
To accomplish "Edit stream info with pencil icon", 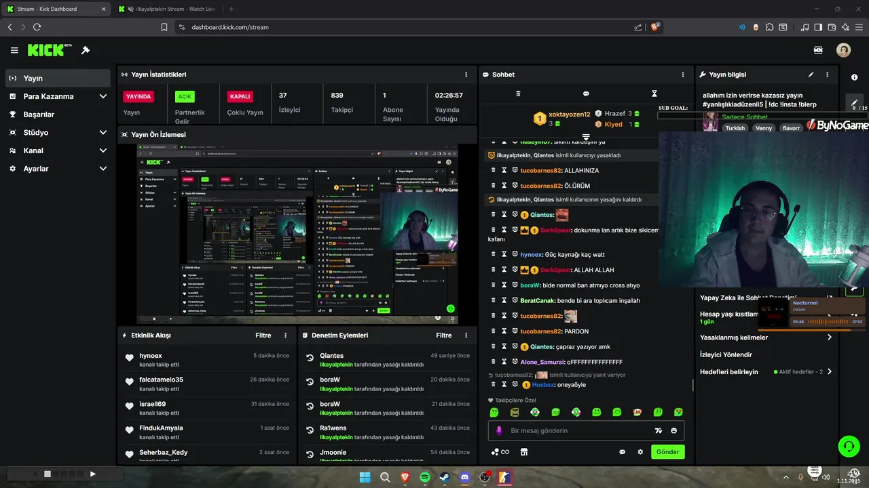I will click(x=811, y=75).
